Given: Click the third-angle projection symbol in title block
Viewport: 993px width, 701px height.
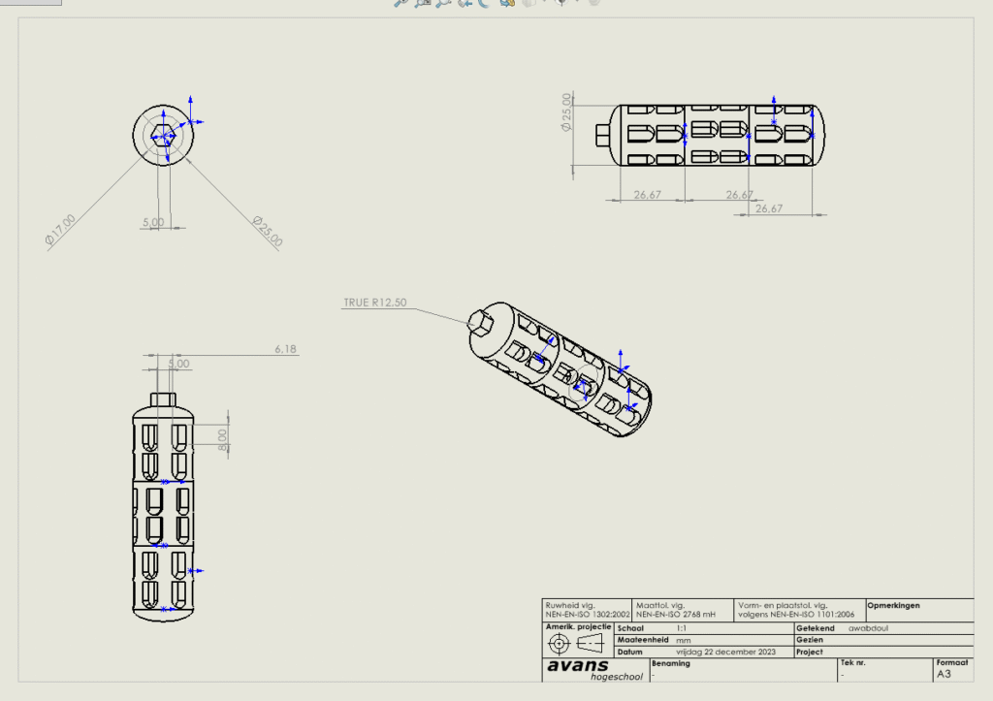Looking at the screenshot, I should click(577, 646).
